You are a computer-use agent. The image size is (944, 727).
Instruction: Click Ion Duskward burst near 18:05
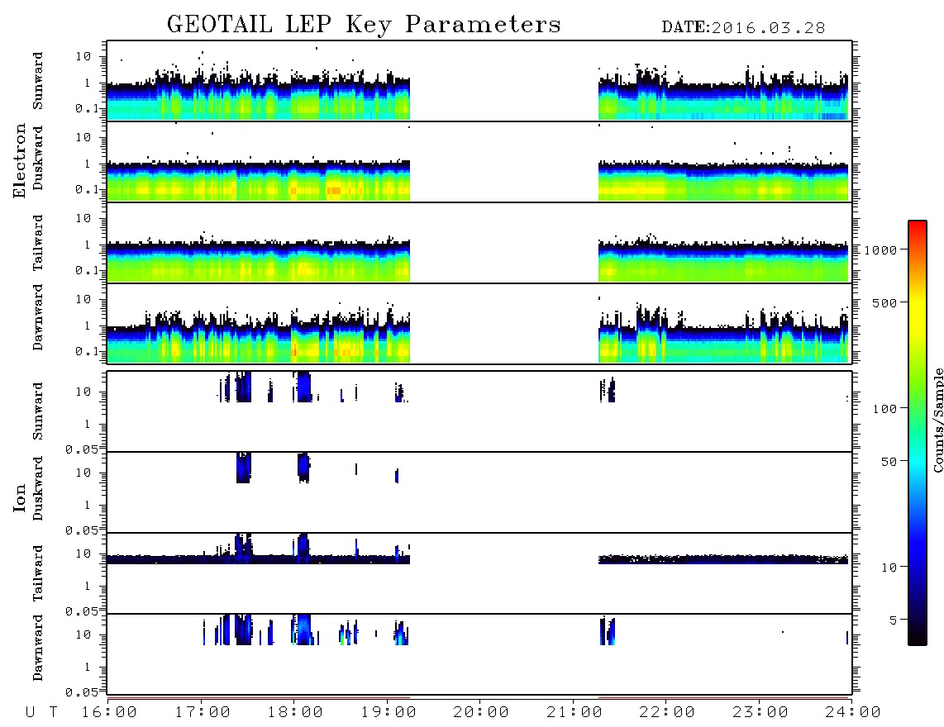pos(303,468)
